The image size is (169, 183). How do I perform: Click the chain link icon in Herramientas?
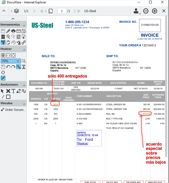[24, 42]
